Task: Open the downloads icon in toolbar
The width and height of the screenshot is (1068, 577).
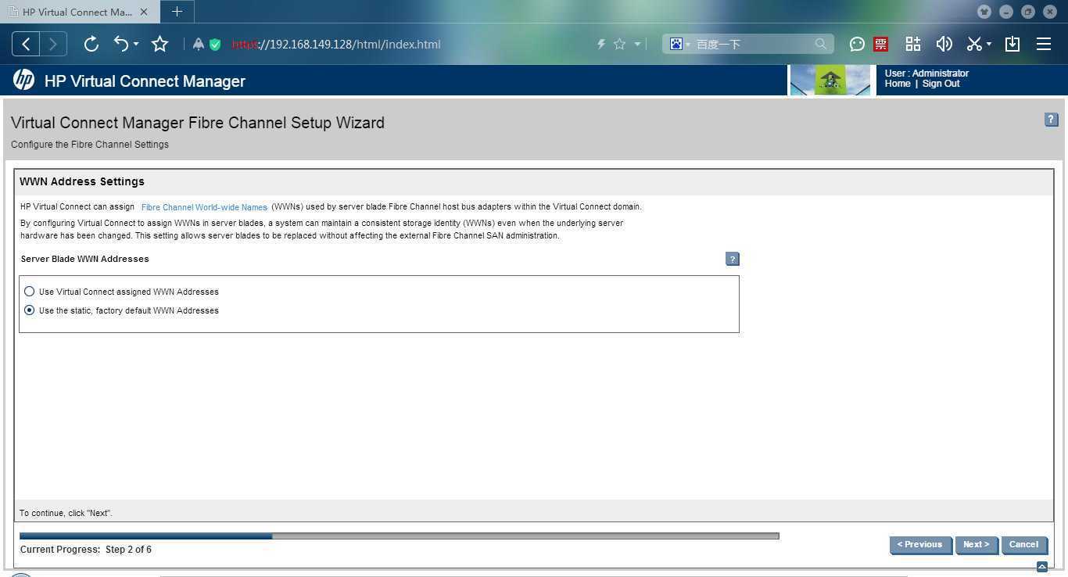Action: click(x=1012, y=44)
